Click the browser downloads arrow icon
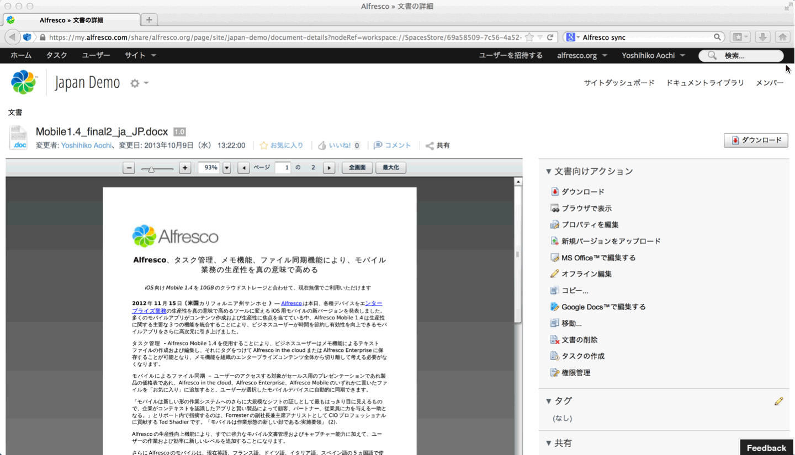The width and height of the screenshot is (795, 455). pyautogui.click(x=762, y=37)
